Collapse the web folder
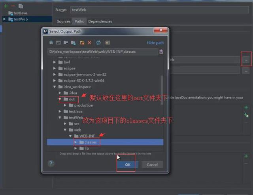Image resolution: width=253 pixels, height=195 pixels. 65,130
